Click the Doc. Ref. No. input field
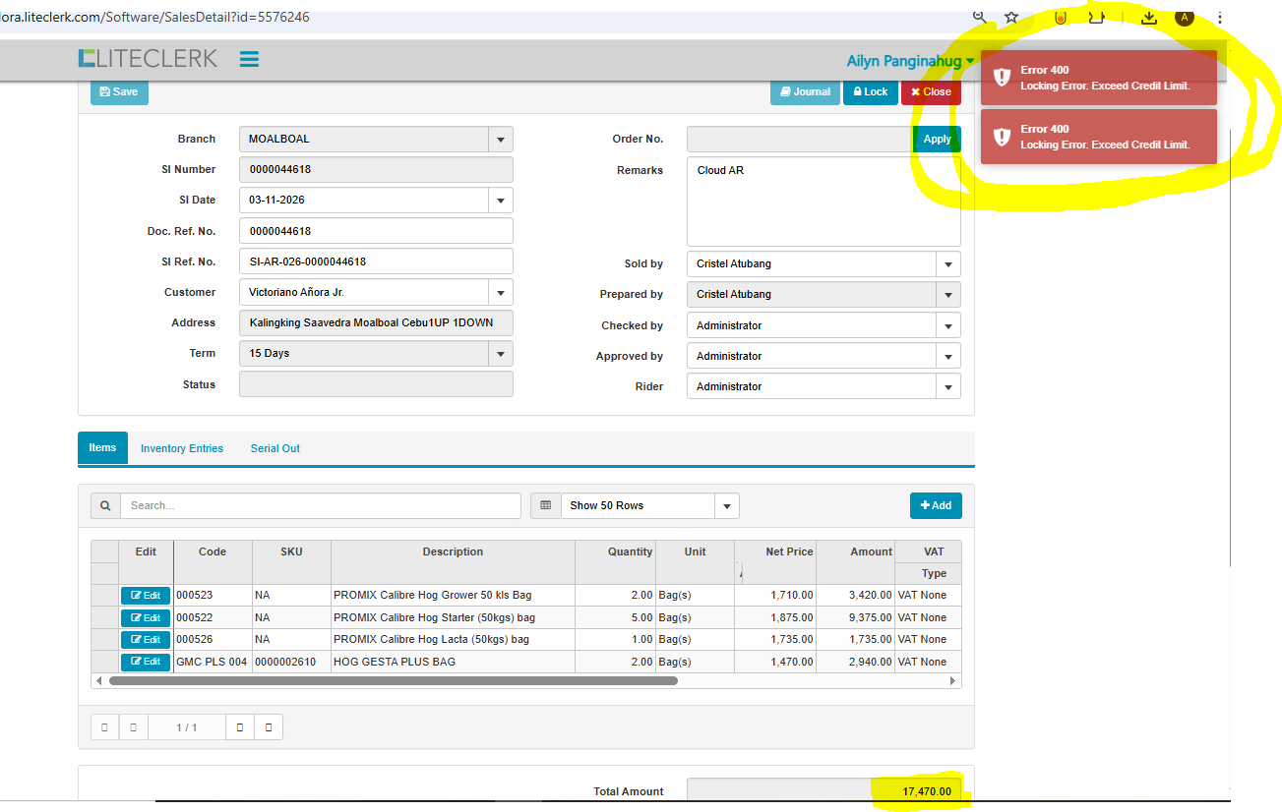The width and height of the screenshot is (1282, 812). (x=376, y=231)
